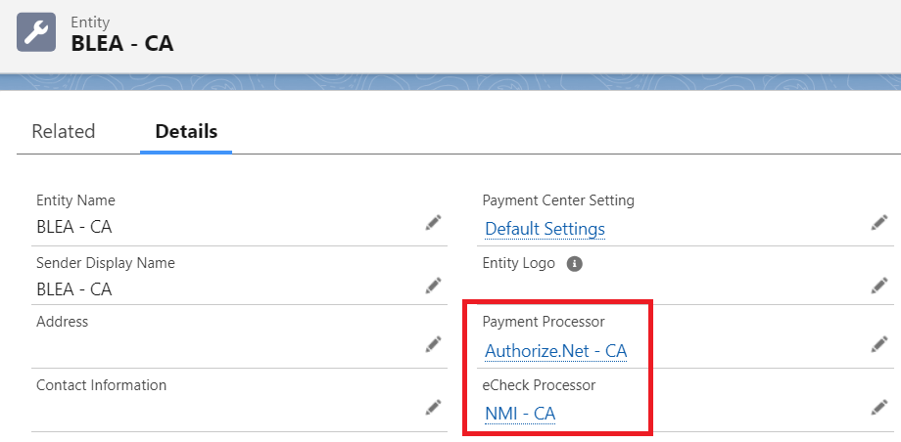Click the Entity Name value BLEA - CA

(74, 227)
